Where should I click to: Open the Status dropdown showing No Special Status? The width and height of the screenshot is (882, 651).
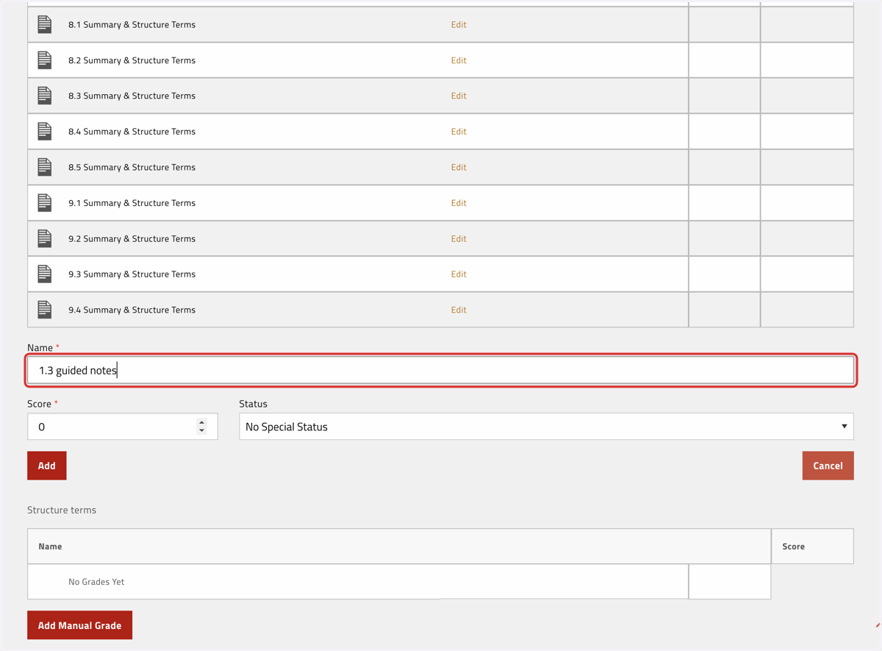[546, 427]
